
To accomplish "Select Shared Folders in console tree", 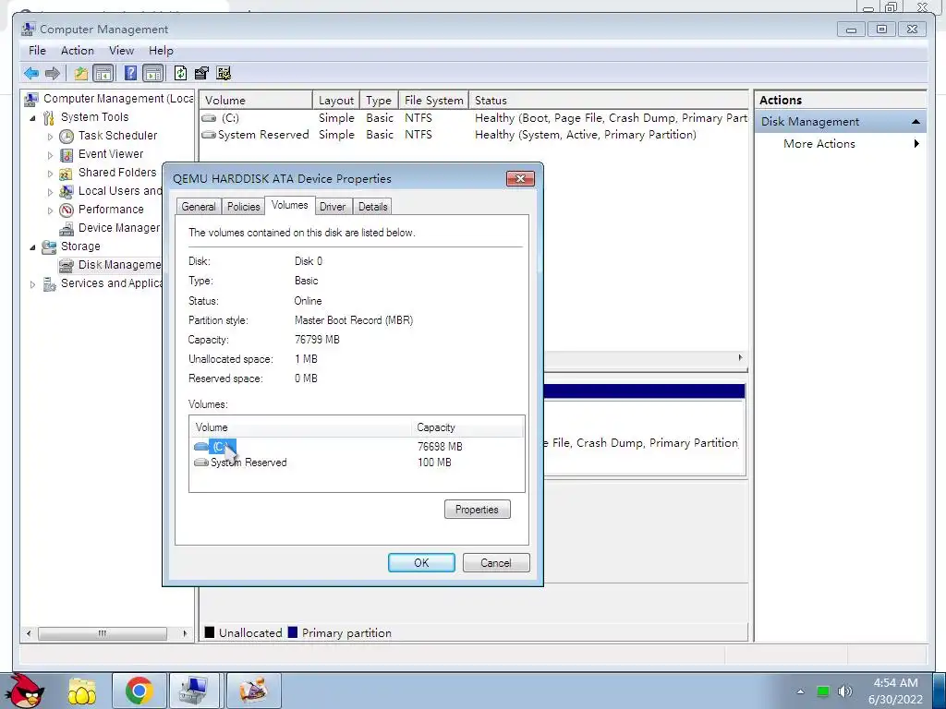I will click(x=117, y=173).
